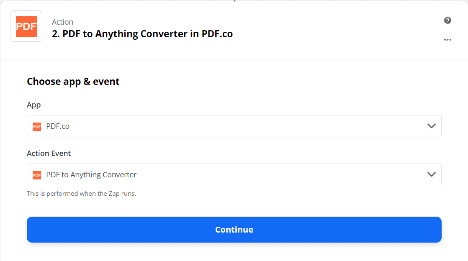
Task: Click the PDF.co icon inside the App field
Action: 36,126
